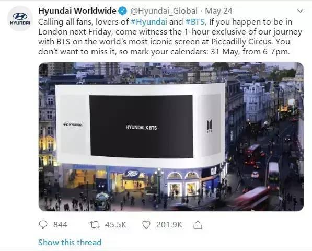
Task: Click the 45.5K retweets count
Action: coord(115,225)
